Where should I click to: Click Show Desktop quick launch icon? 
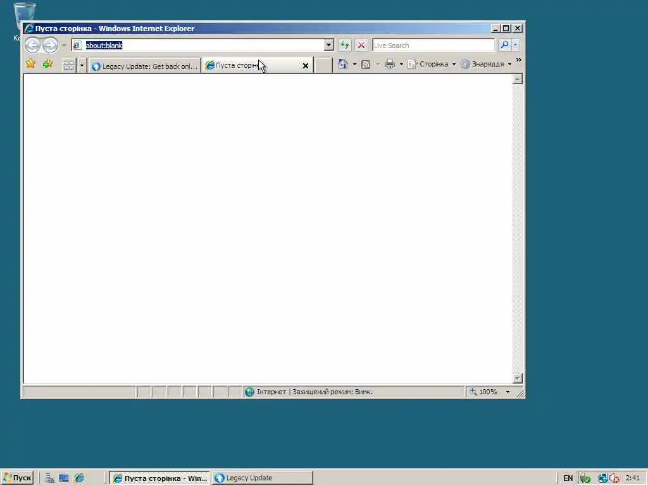click(x=64, y=478)
